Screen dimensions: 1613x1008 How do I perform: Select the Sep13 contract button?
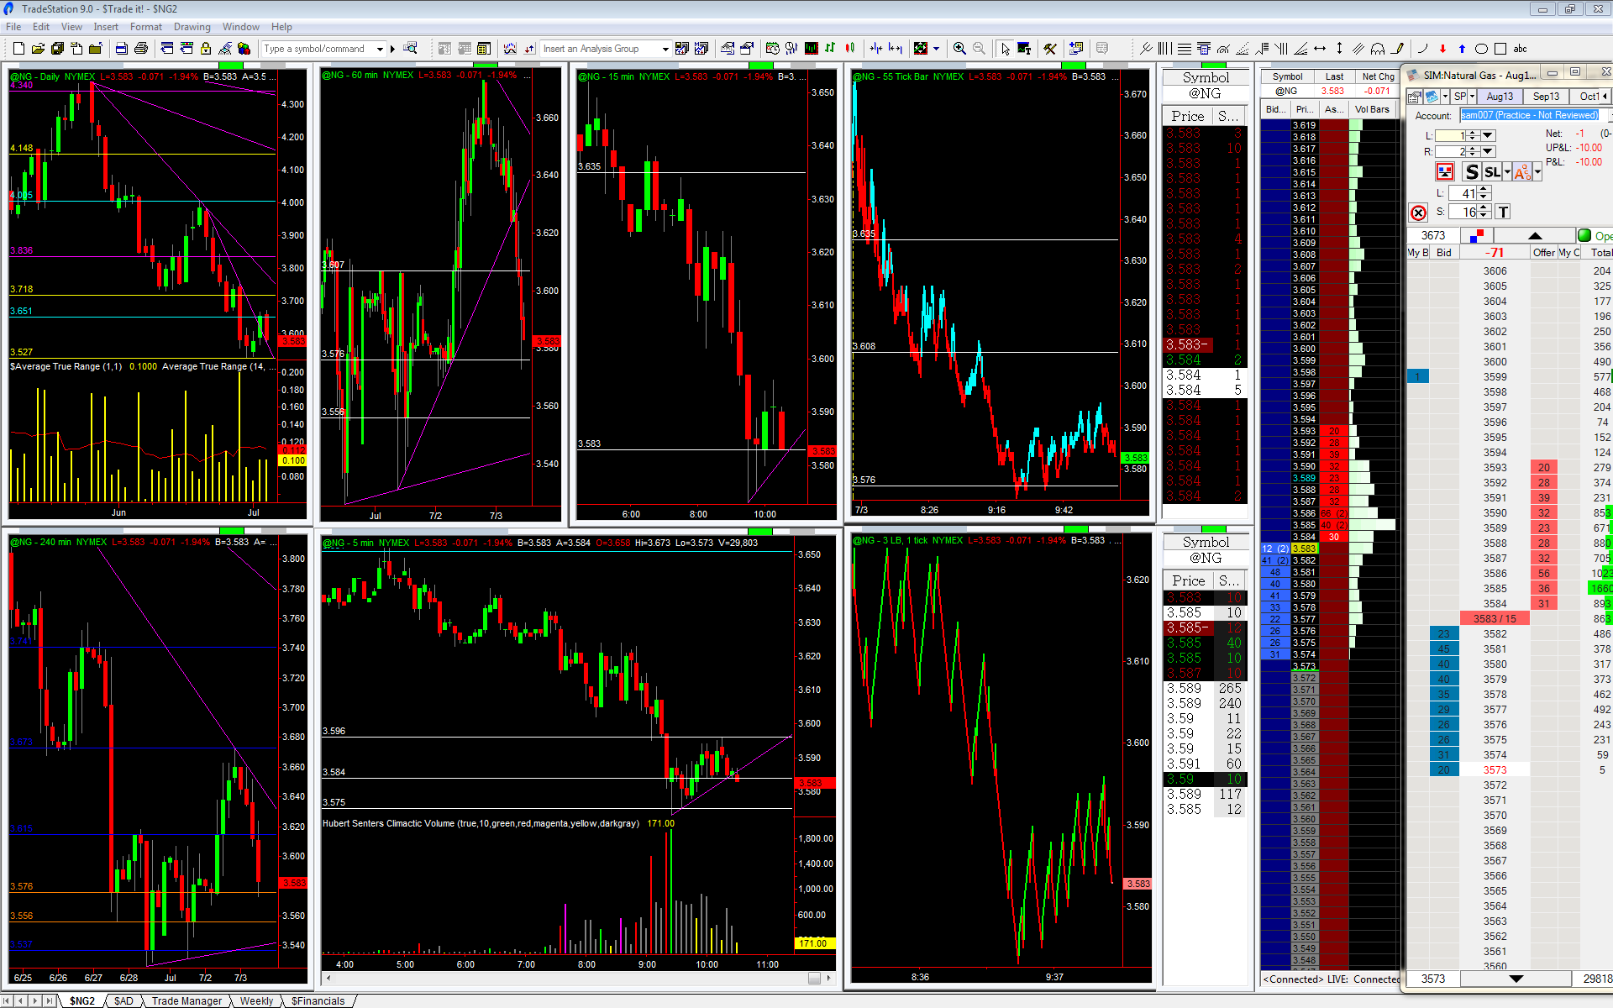coord(1546,97)
